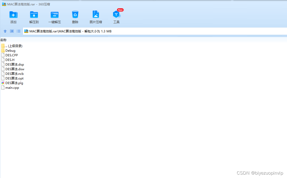Click the file icon of DES.CPP
The image size is (287, 178).
pos(3,55)
